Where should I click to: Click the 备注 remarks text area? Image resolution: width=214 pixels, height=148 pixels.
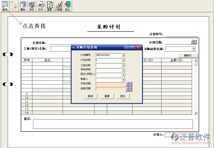pos(113,124)
